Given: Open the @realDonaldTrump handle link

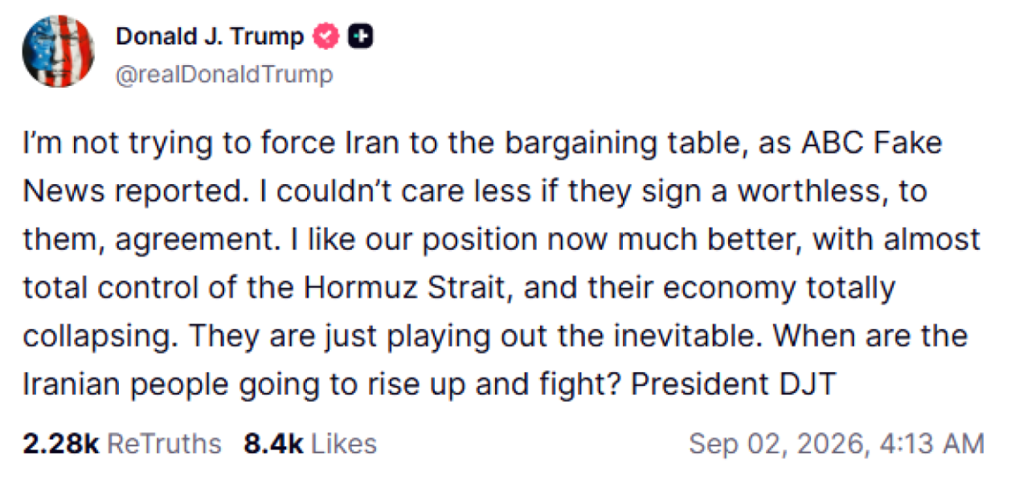Looking at the screenshot, I should click(x=224, y=75).
